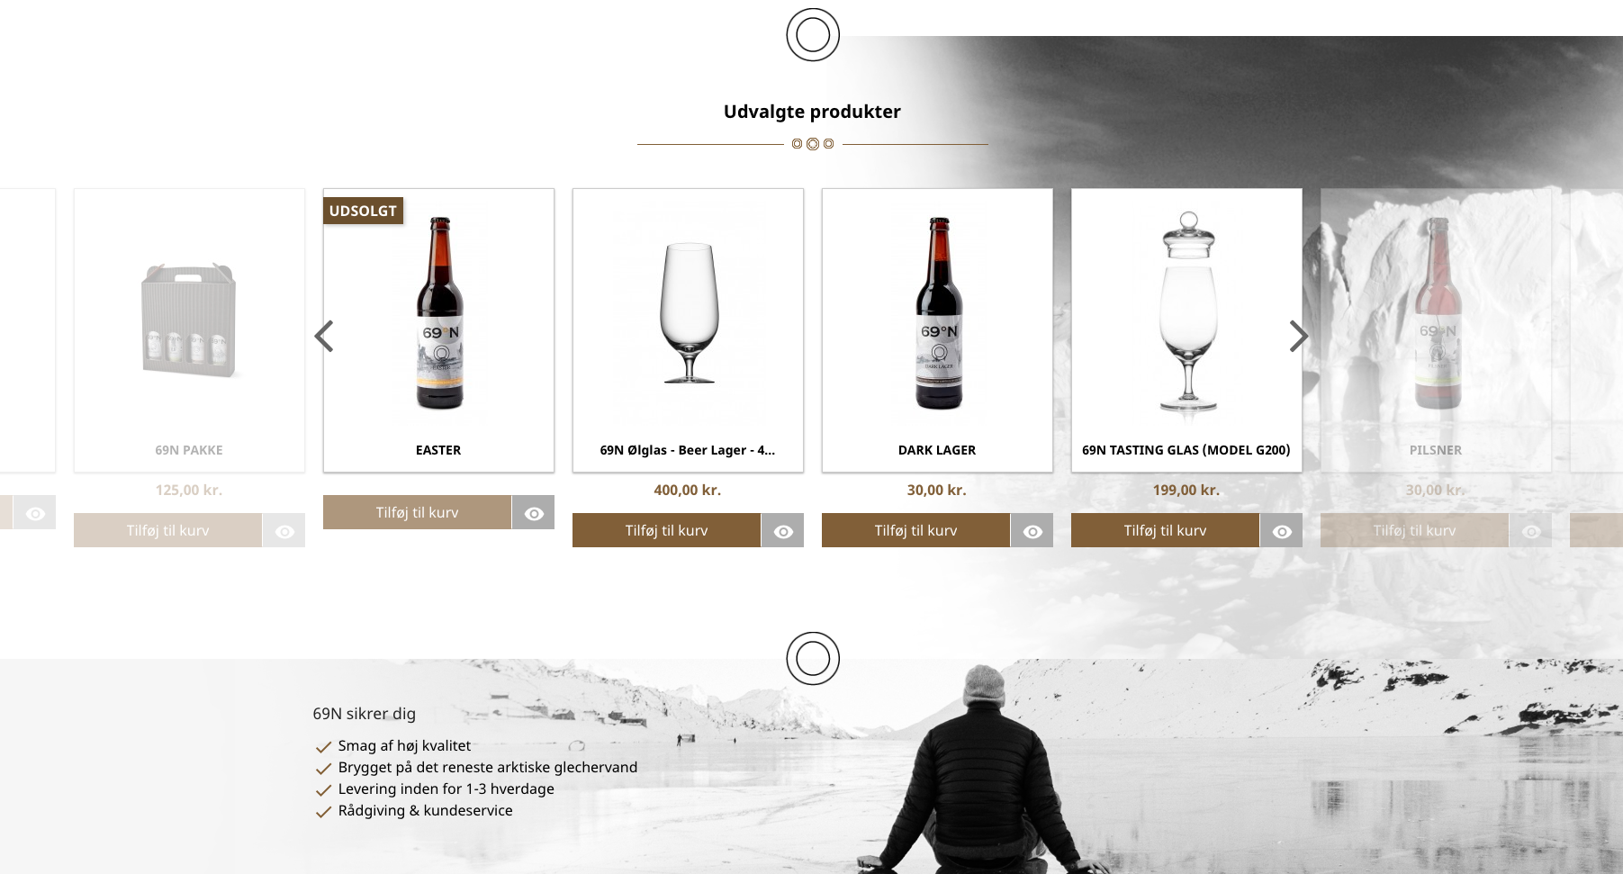Click the circle logo above 69N sikrer dig
Image resolution: width=1623 pixels, height=874 pixels.
pos(813,658)
